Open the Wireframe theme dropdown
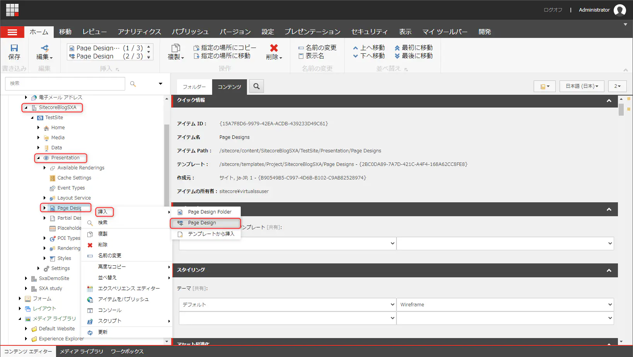633x357 pixels. point(505,305)
